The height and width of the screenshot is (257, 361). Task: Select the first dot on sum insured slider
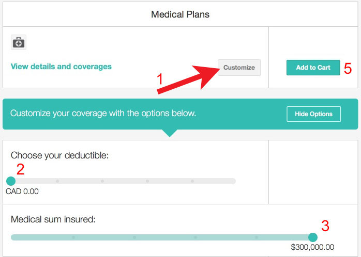(73, 237)
